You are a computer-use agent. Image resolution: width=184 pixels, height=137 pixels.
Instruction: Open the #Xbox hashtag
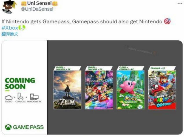click(x=10, y=28)
